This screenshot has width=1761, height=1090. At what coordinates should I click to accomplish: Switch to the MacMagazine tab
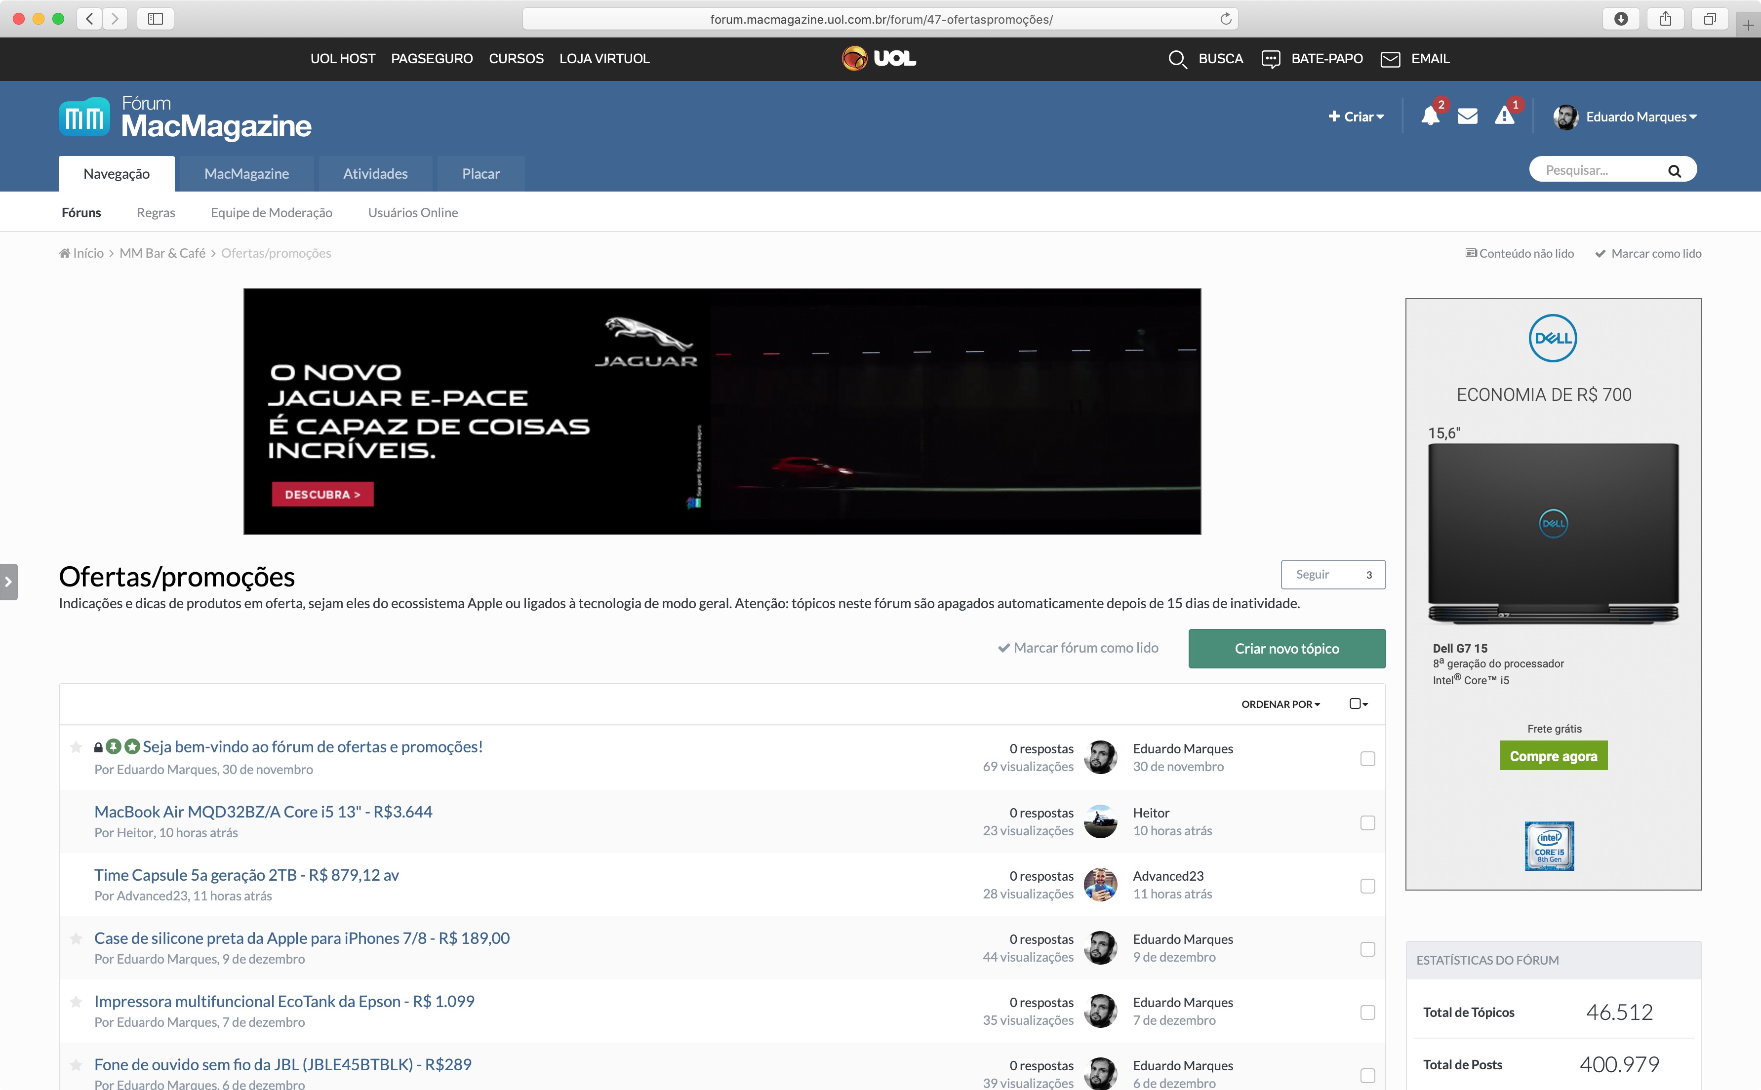246,174
